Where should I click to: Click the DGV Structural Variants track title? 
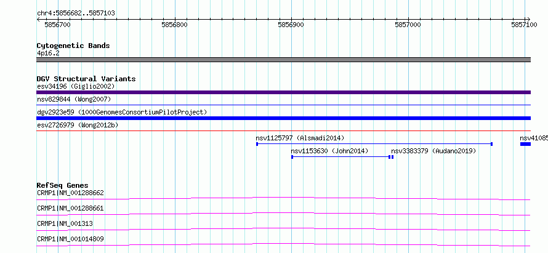pyautogui.click(x=86, y=79)
